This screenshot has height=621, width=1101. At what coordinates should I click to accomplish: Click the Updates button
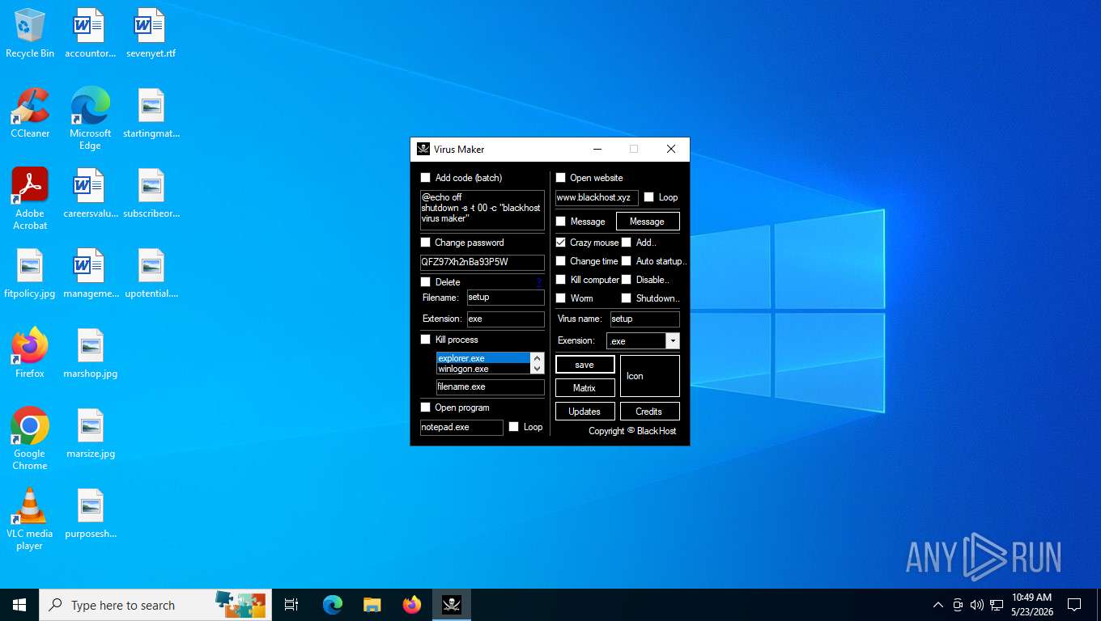tap(585, 412)
